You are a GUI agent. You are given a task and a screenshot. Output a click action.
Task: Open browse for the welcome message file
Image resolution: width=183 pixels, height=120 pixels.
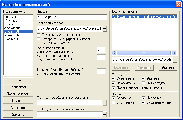105,103
